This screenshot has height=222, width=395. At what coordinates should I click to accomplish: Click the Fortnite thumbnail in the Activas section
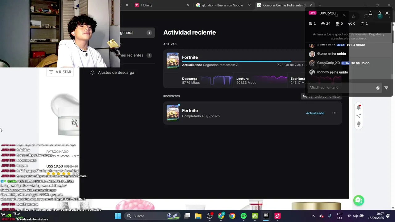pos(173,60)
